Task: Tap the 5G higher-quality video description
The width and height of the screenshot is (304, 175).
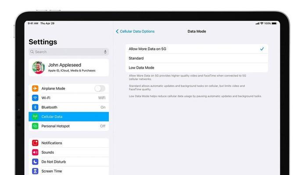Action: click(x=187, y=77)
